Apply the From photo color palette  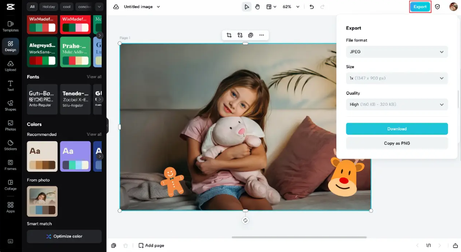tap(42, 201)
